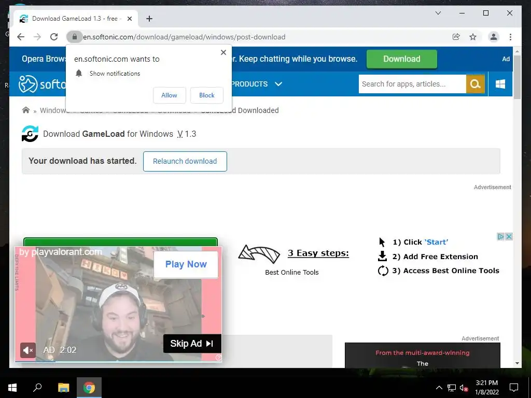The height and width of the screenshot is (398, 531).
Task: Click Chrome icon in taskbar
Action: tap(89, 388)
